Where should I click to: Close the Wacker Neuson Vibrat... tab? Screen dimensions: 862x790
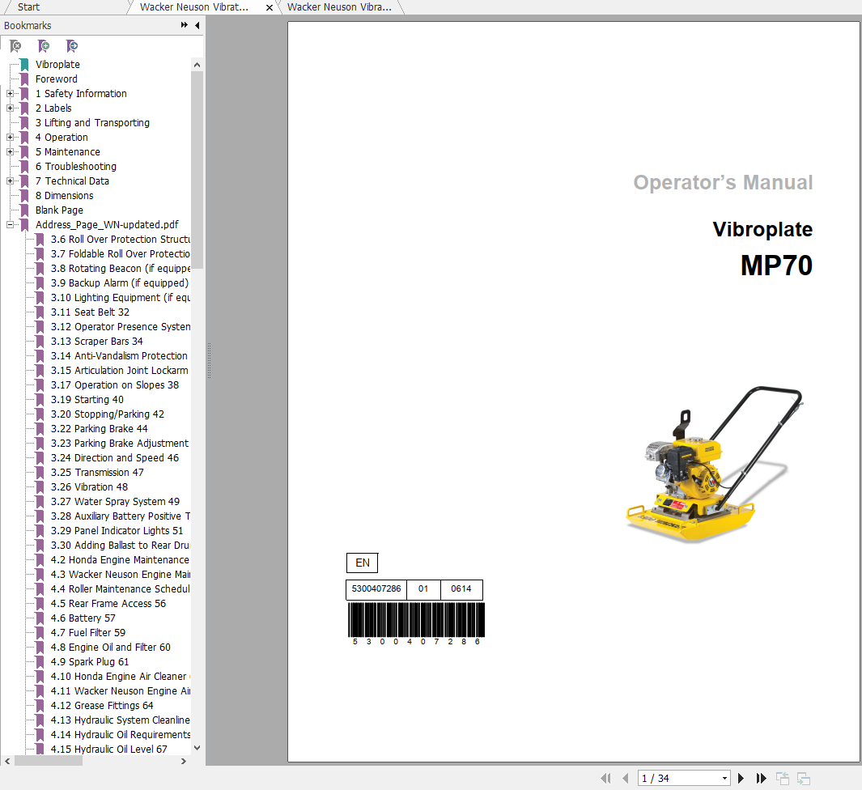coord(270,8)
